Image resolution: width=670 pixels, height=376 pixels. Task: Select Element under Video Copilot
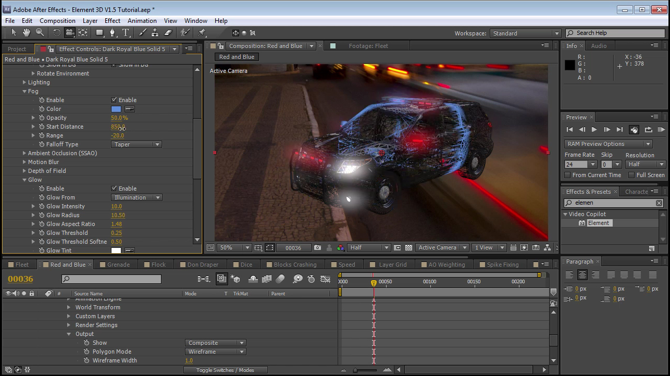pyautogui.click(x=598, y=223)
